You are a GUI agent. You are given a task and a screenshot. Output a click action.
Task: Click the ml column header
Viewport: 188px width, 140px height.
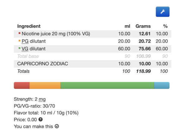(x=127, y=26)
